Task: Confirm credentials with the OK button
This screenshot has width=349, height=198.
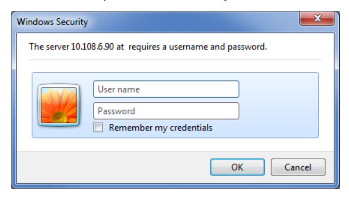Action: pyautogui.click(x=237, y=167)
